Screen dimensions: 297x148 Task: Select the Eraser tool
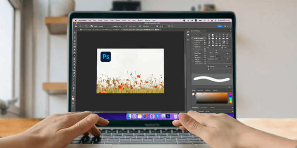tap(74, 64)
